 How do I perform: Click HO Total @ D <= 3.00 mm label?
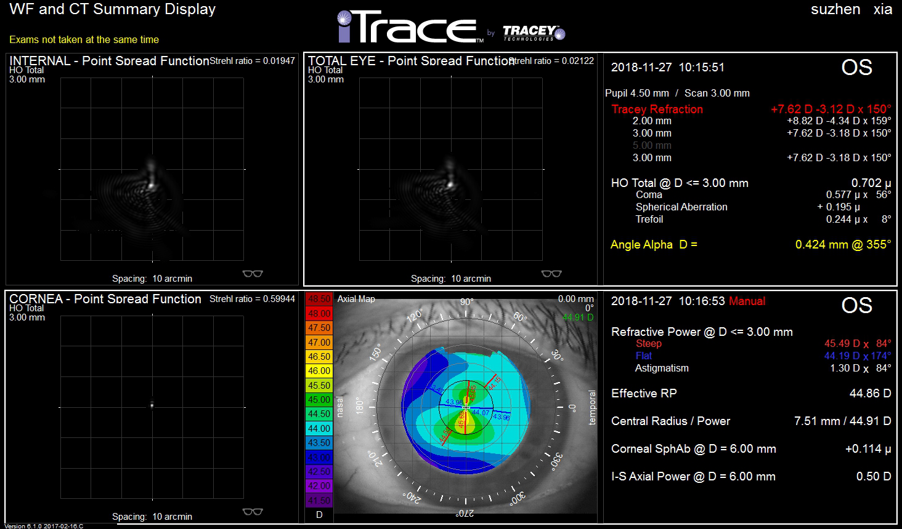coord(680,183)
